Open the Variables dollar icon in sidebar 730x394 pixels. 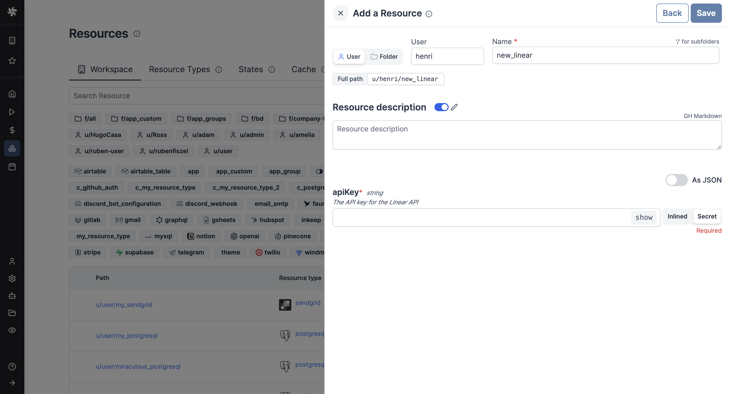pos(12,130)
